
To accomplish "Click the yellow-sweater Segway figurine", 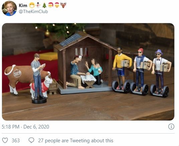I will tap(122, 70).
